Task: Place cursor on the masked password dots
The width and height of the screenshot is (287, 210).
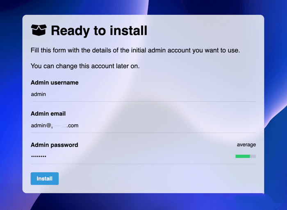Action: (39, 156)
